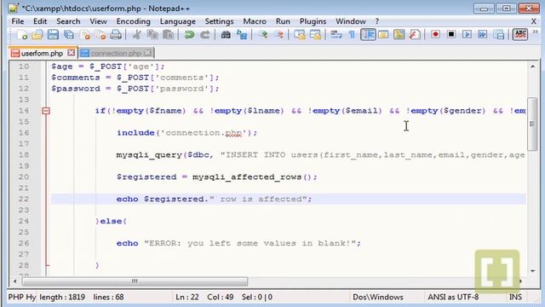Save the recorded macro icon
This screenshot has height=307, width=545.
coord(499,35)
